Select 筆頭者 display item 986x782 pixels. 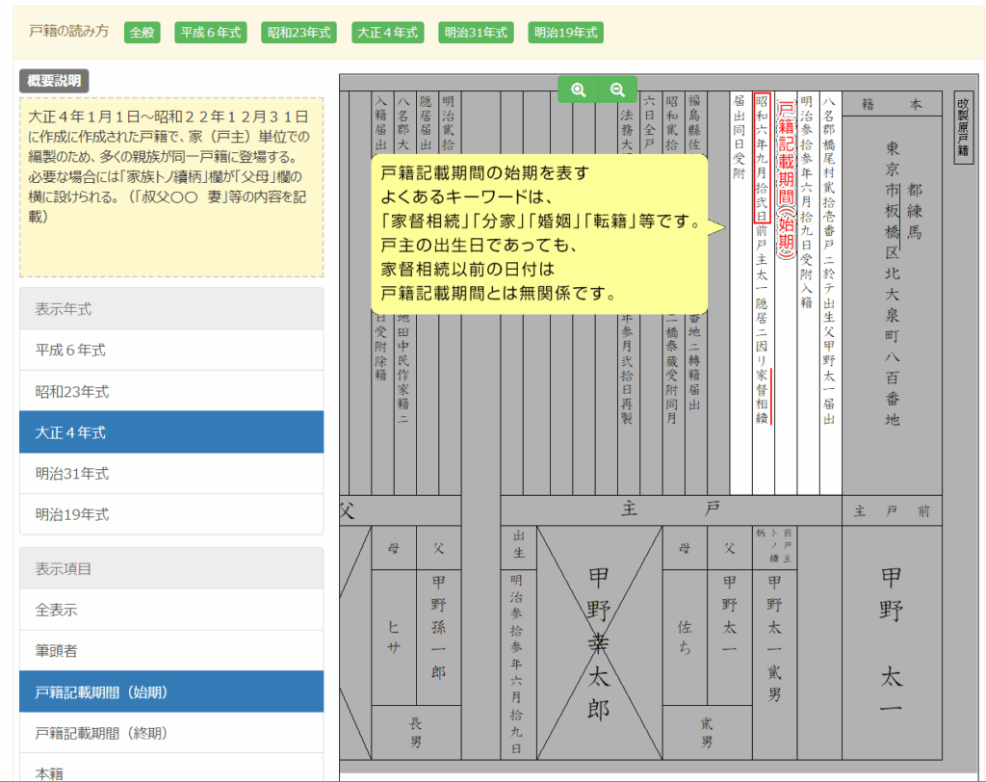coord(171,651)
